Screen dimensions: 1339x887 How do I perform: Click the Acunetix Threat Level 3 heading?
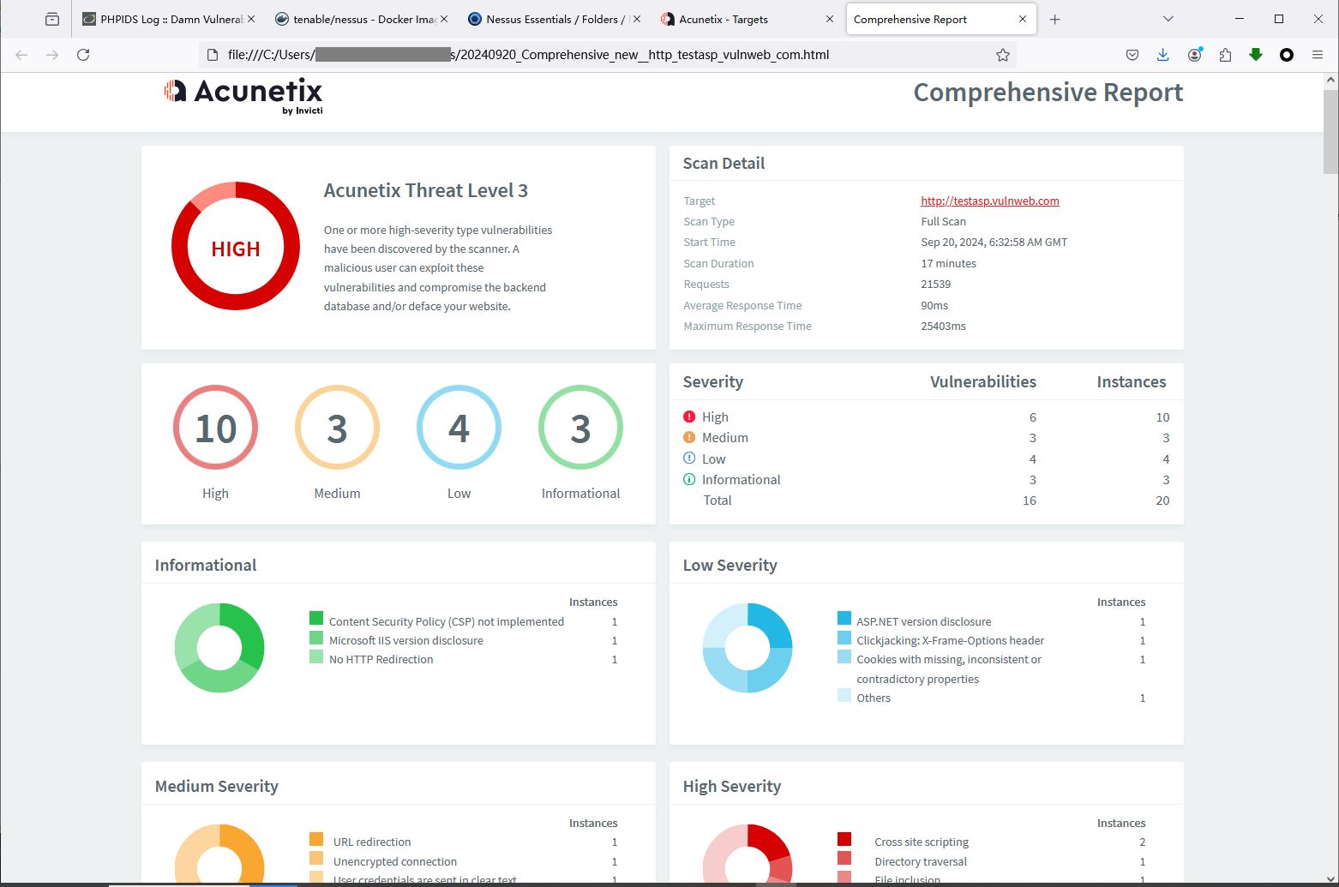(426, 190)
